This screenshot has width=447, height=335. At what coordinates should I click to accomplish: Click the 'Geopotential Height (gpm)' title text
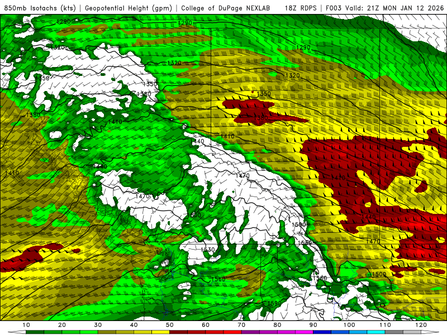coord(129,8)
